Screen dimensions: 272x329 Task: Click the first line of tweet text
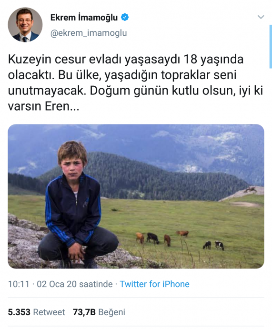click(x=126, y=60)
